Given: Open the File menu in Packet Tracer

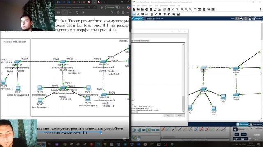Looking at the screenshot, I should tap(134, 5).
